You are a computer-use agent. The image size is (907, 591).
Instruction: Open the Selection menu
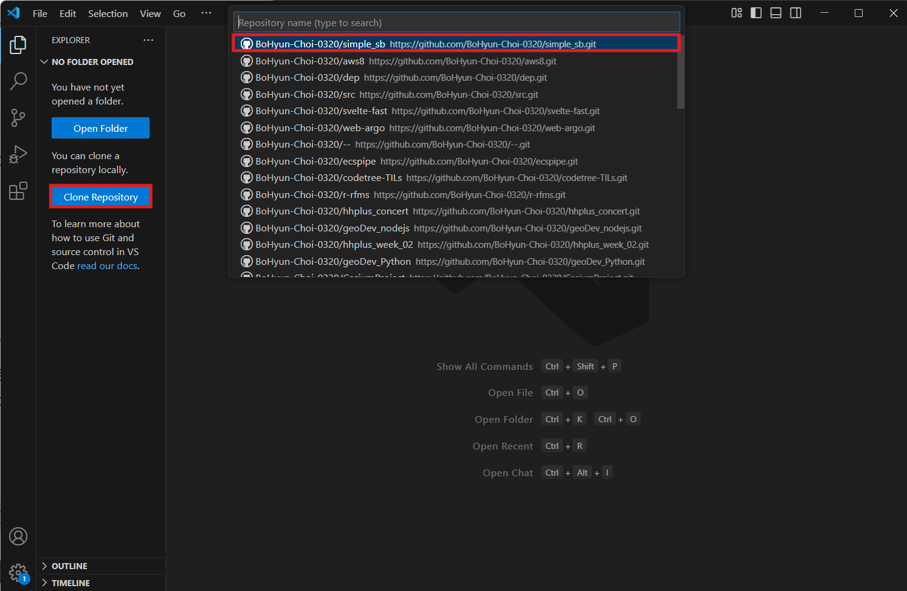108,13
